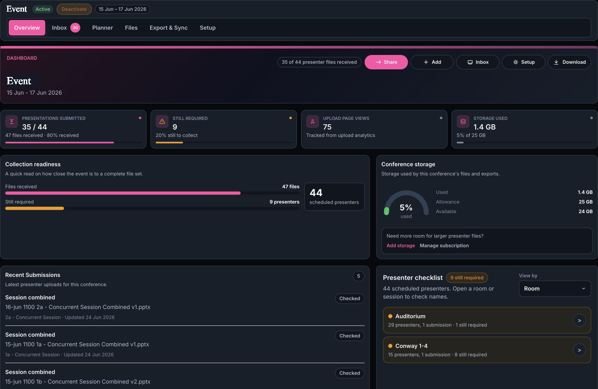Click the '9 presenters' label
Image resolution: width=598 pixels, height=389 pixels.
click(x=285, y=202)
